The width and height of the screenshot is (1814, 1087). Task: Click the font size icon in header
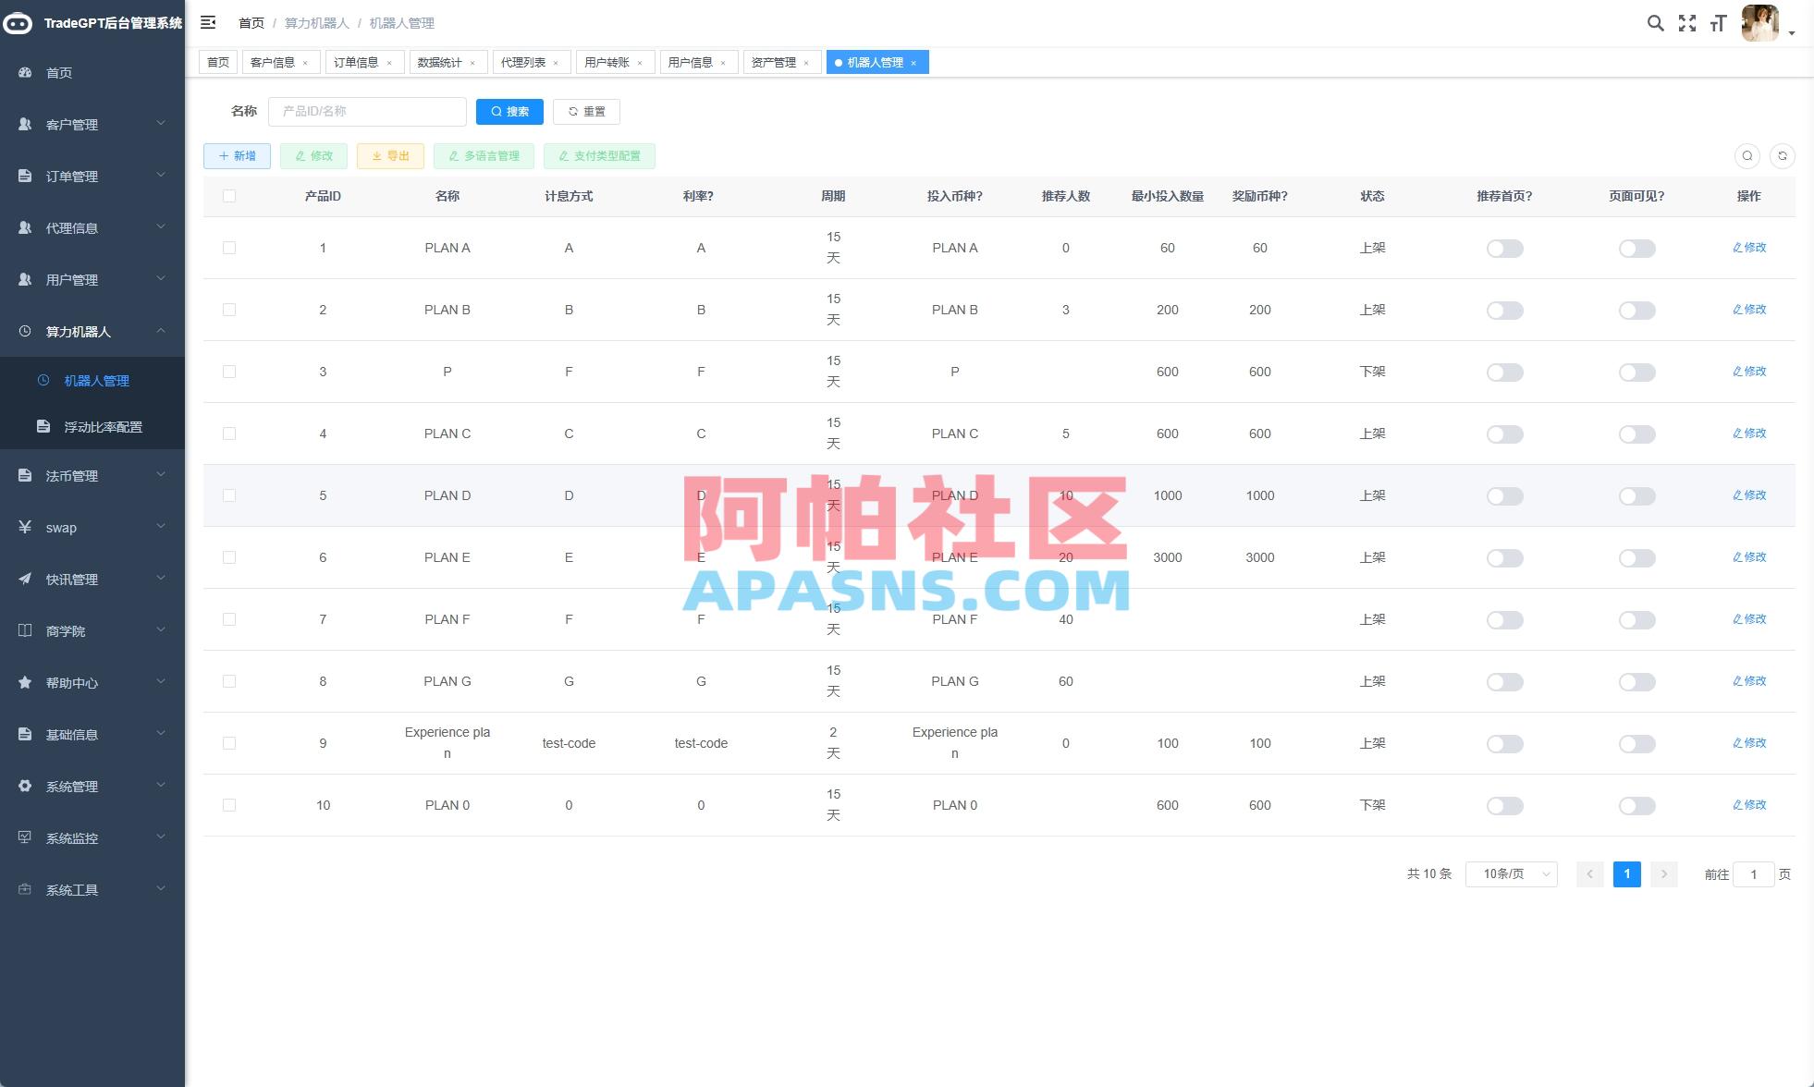point(1718,23)
